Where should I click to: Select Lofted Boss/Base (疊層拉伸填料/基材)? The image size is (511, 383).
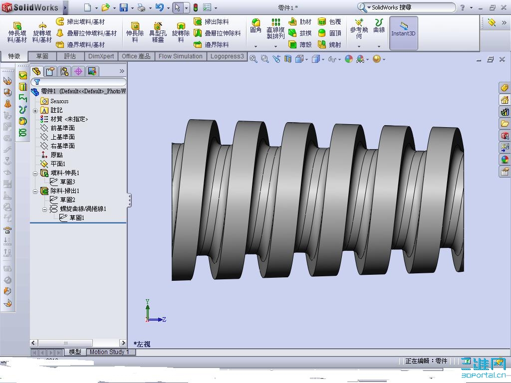click(86, 33)
